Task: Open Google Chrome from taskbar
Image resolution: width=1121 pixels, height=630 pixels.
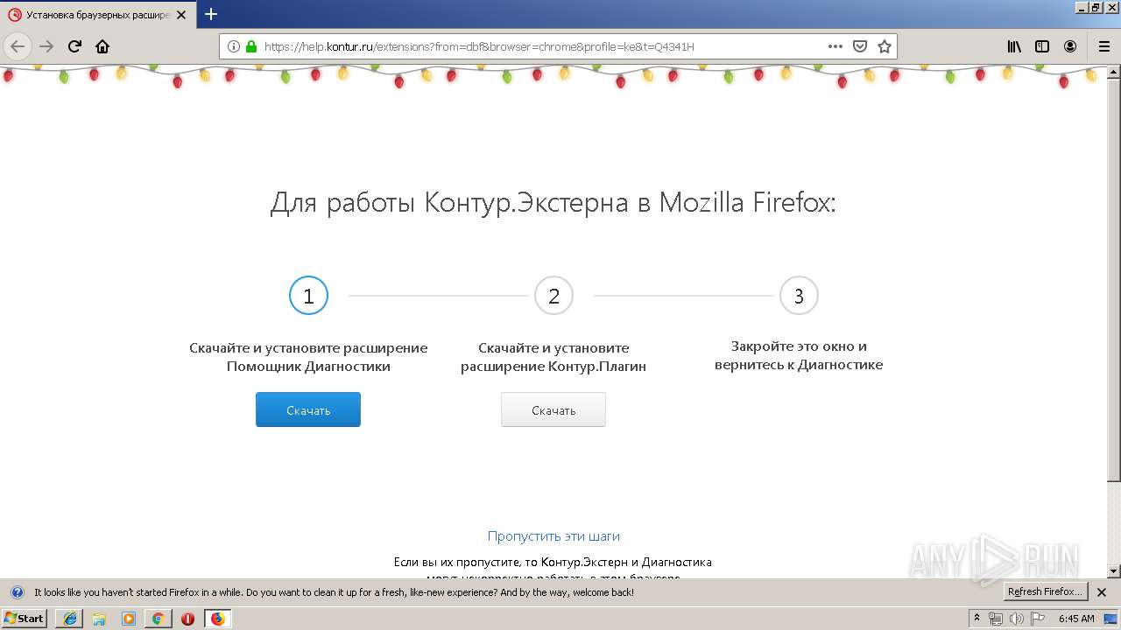Action: pyautogui.click(x=159, y=619)
